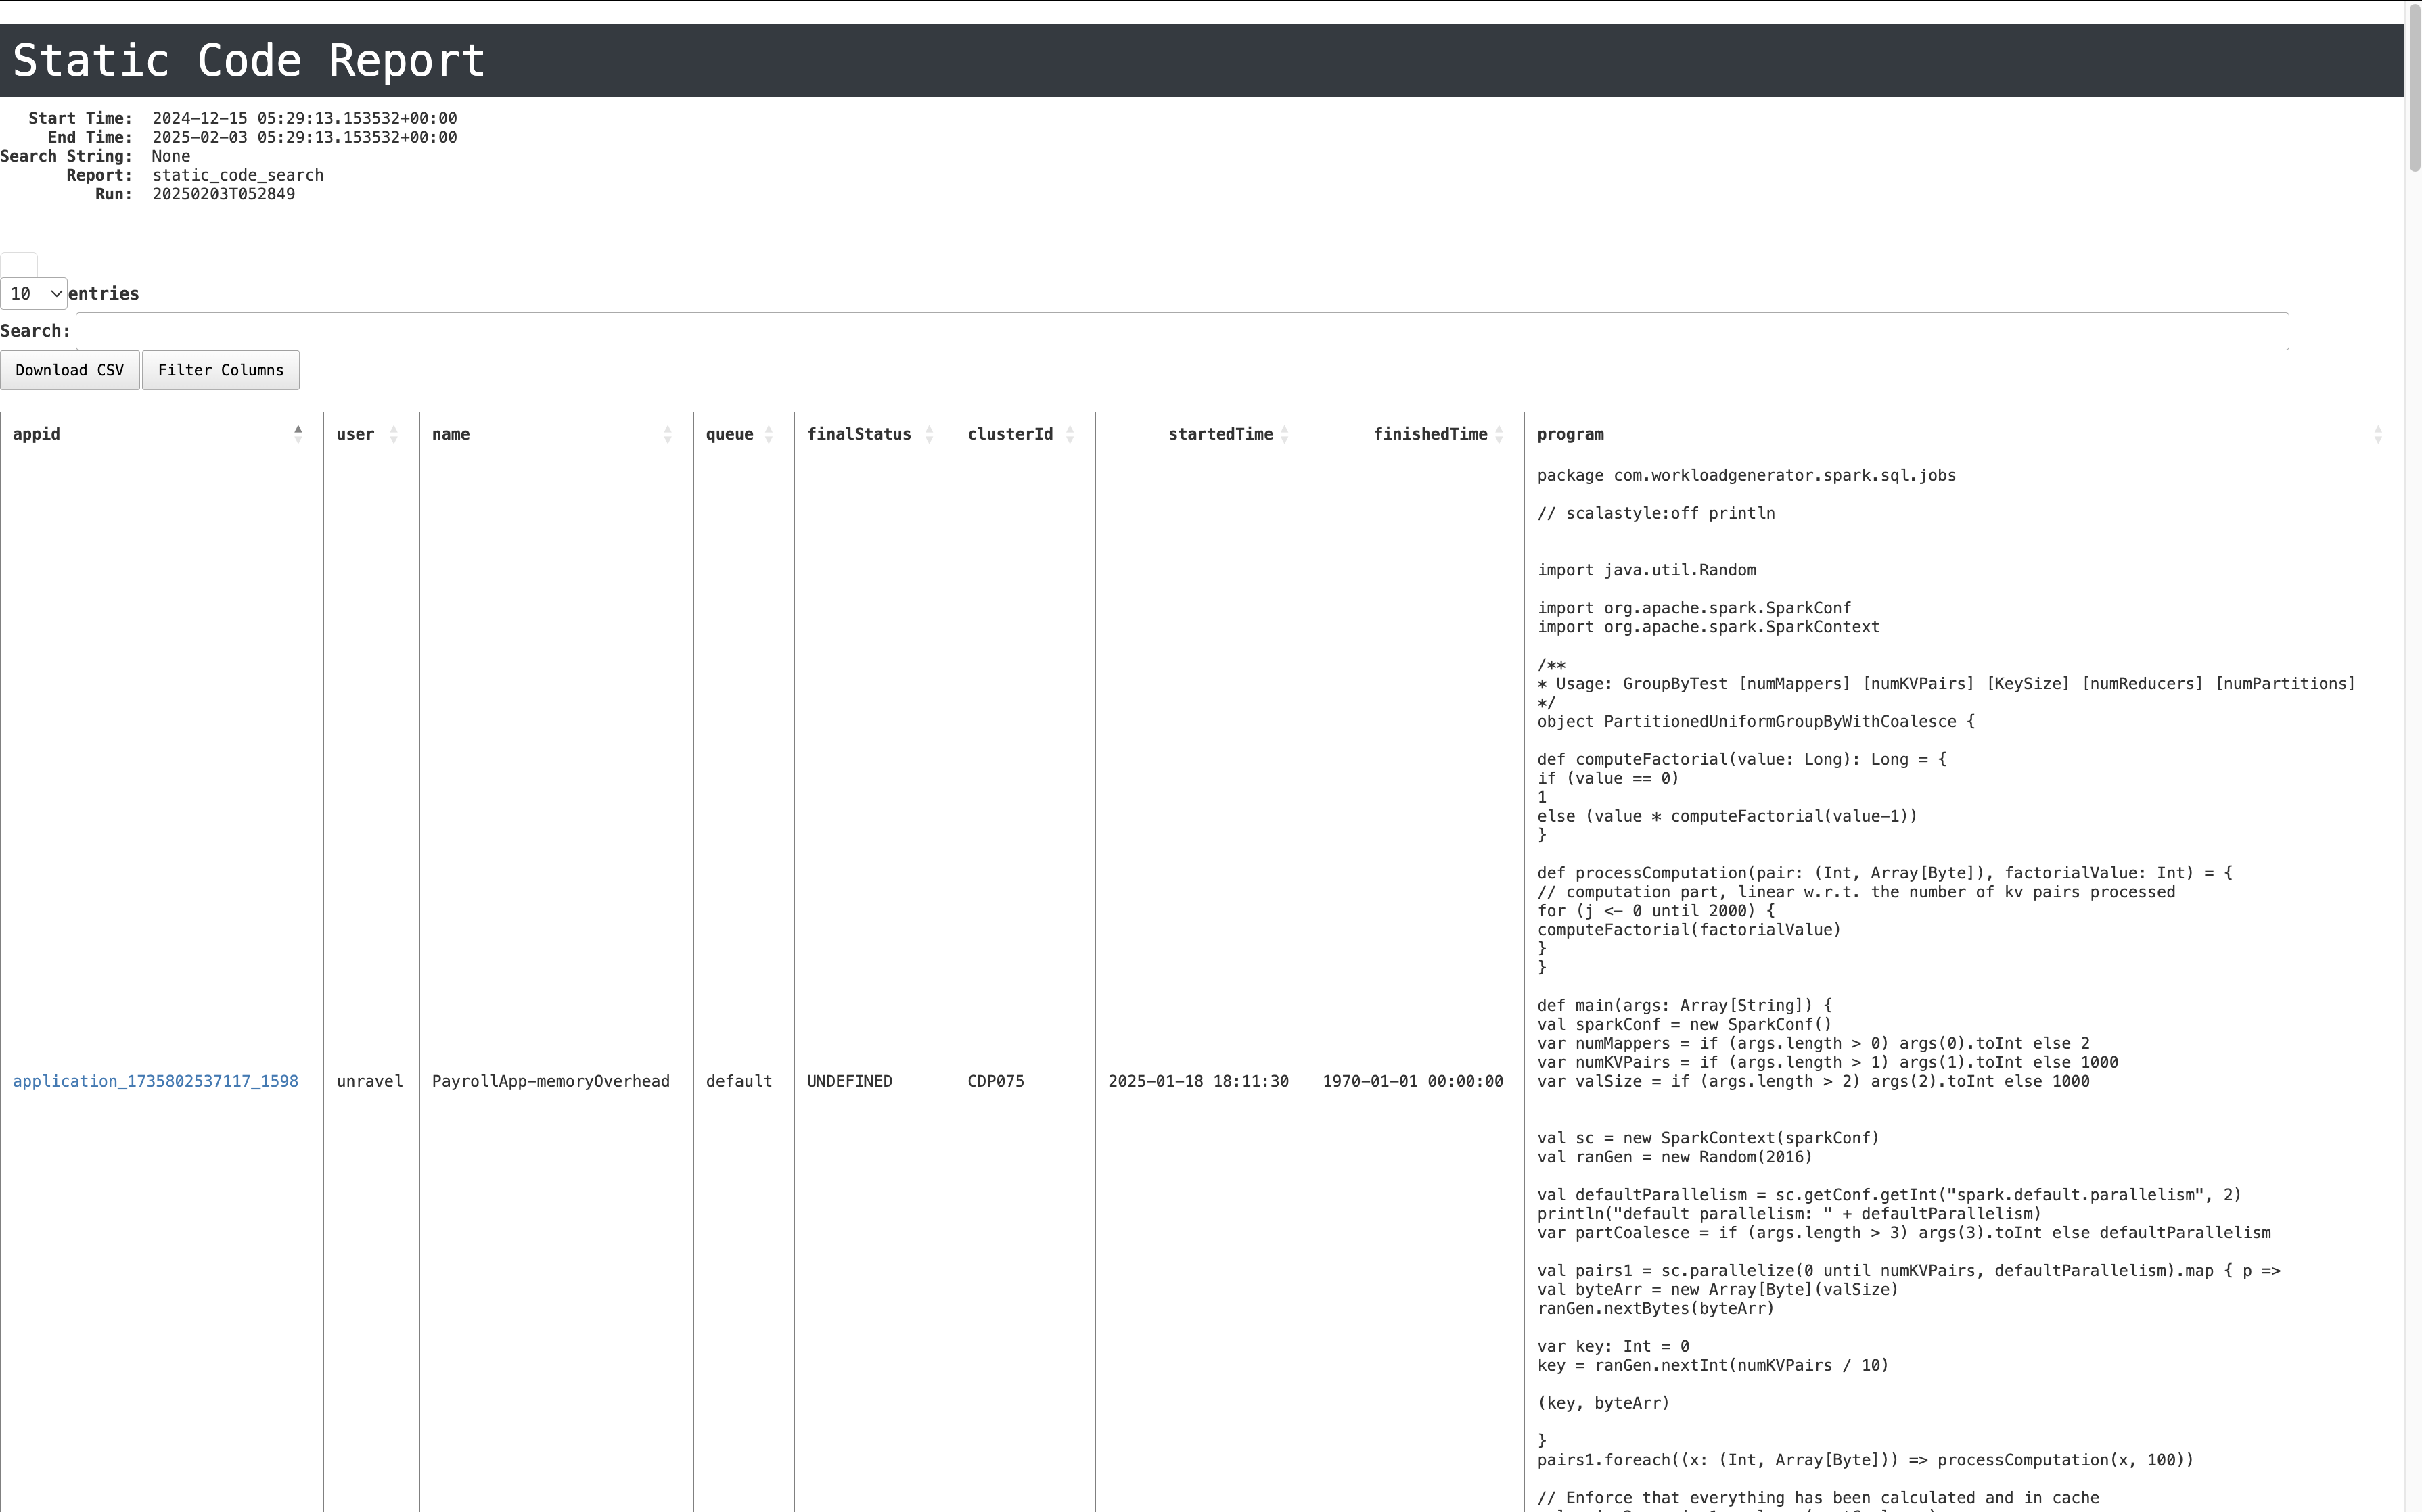2422x1512 pixels.
Task: Select the 'PayrollApp-memoryOverhead' name cell
Action: (x=551, y=1081)
